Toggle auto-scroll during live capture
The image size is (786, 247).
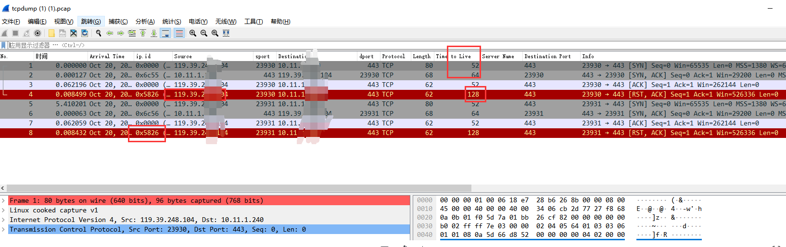(x=165, y=33)
